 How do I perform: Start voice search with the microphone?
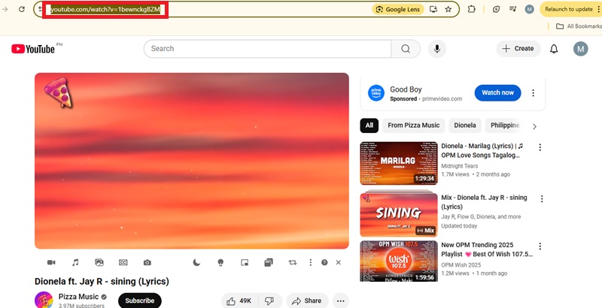(x=437, y=49)
